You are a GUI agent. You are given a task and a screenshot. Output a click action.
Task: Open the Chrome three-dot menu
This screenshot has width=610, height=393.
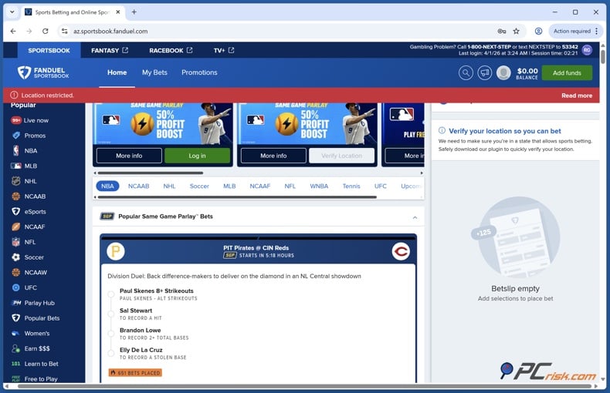coord(596,31)
